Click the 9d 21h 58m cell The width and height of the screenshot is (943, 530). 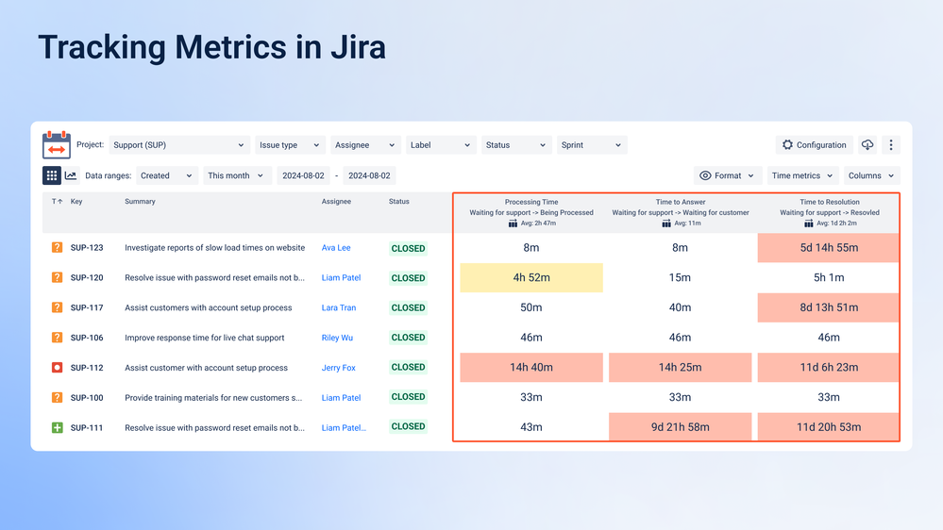[x=681, y=427]
